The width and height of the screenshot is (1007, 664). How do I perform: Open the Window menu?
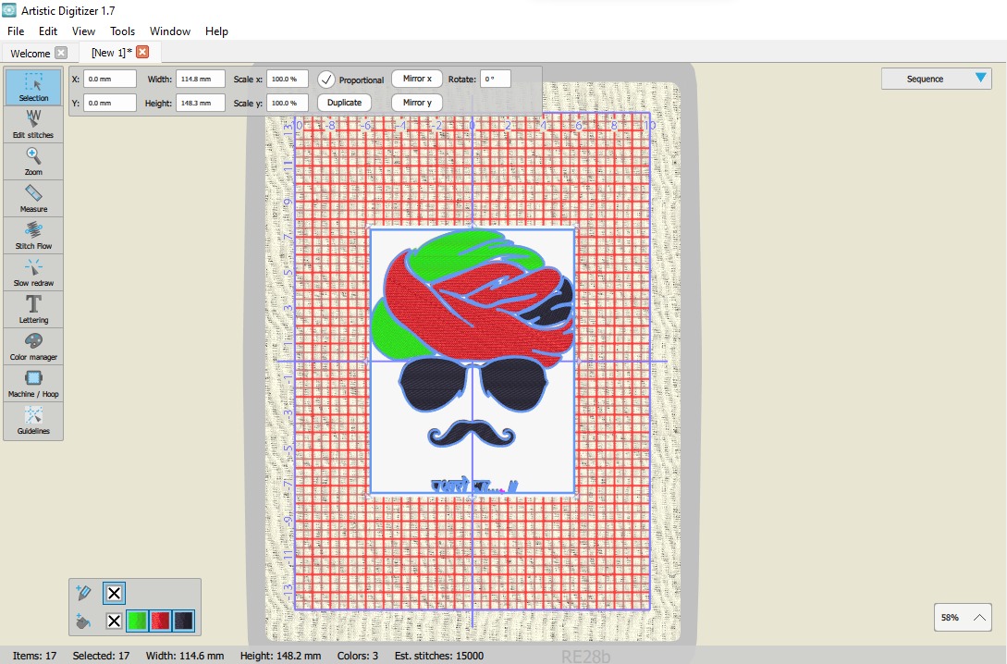coord(169,31)
